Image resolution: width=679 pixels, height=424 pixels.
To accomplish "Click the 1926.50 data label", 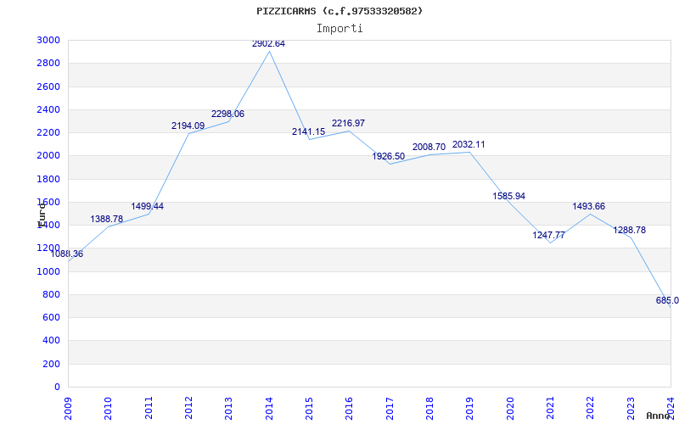I will coord(389,157).
